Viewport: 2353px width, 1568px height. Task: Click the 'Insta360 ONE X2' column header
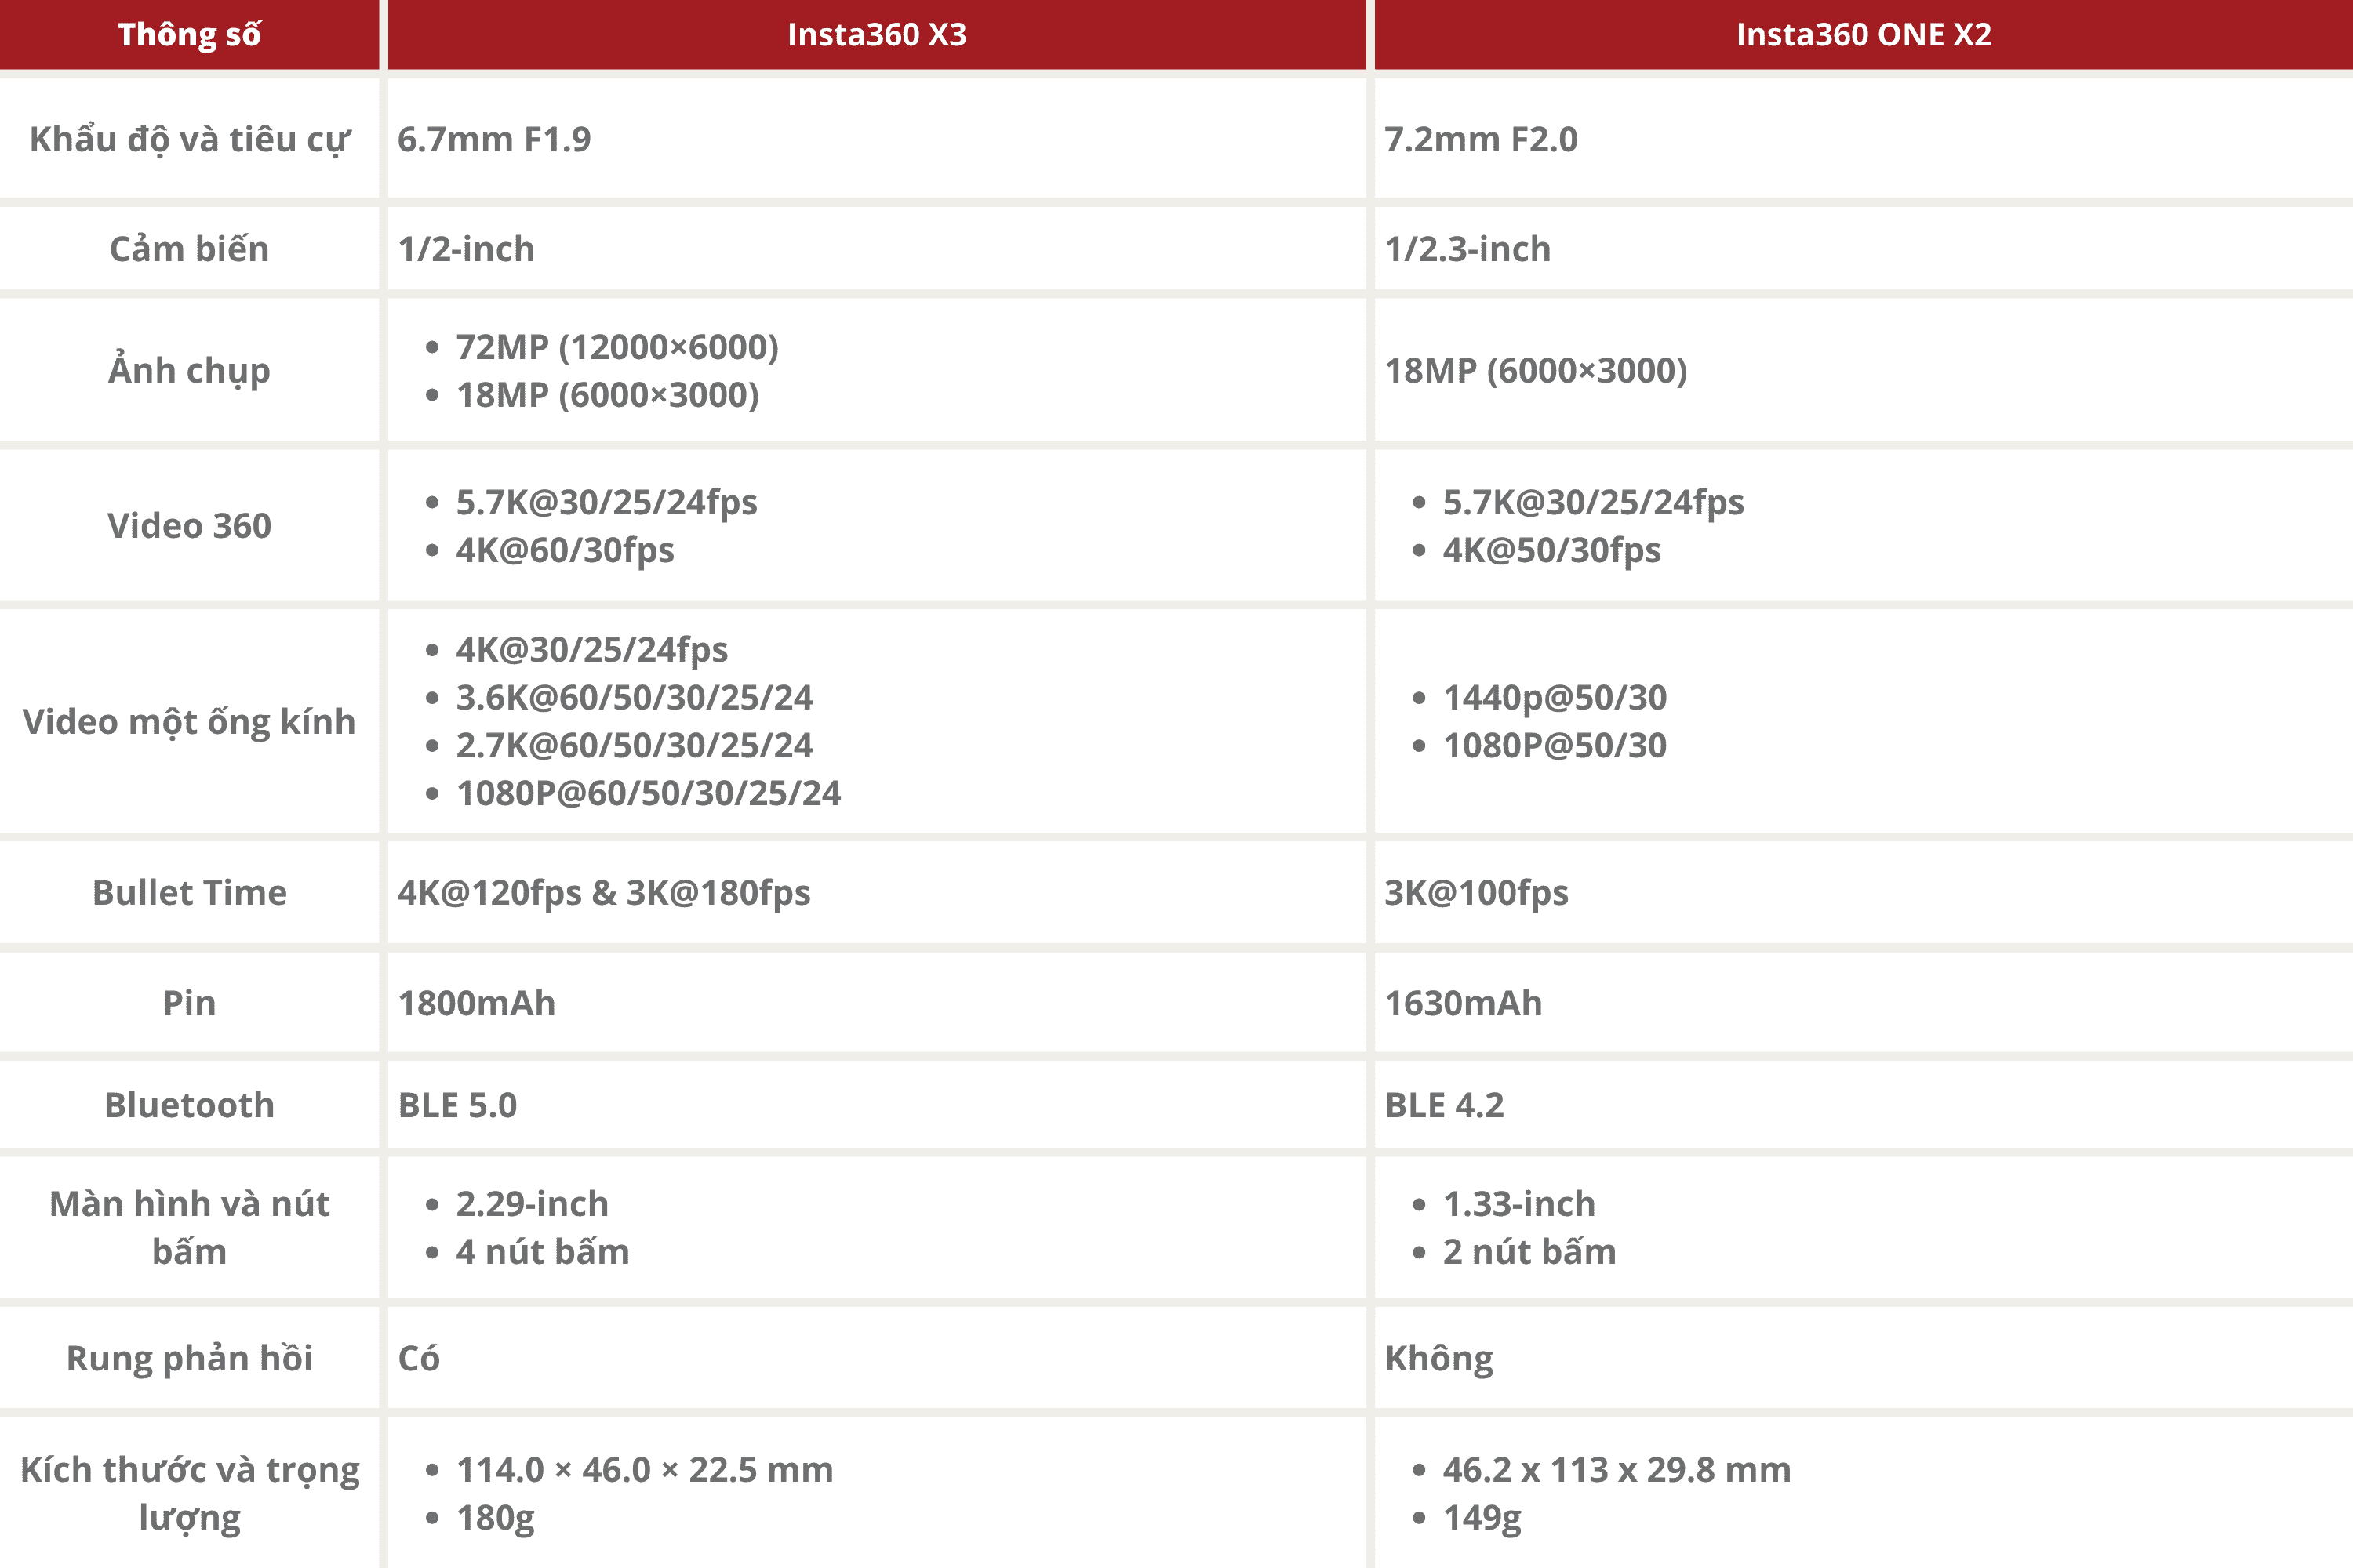pyautogui.click(x=1864, y=35)
